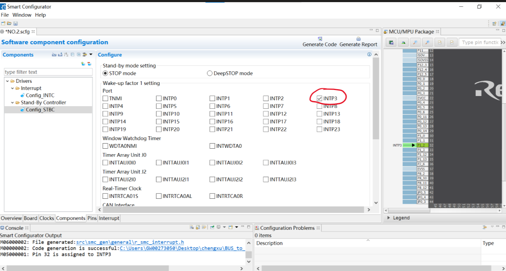The height and width of the screenshot is (271, 506).
Task: Zoom in the MCU package view
Action: 427,42
